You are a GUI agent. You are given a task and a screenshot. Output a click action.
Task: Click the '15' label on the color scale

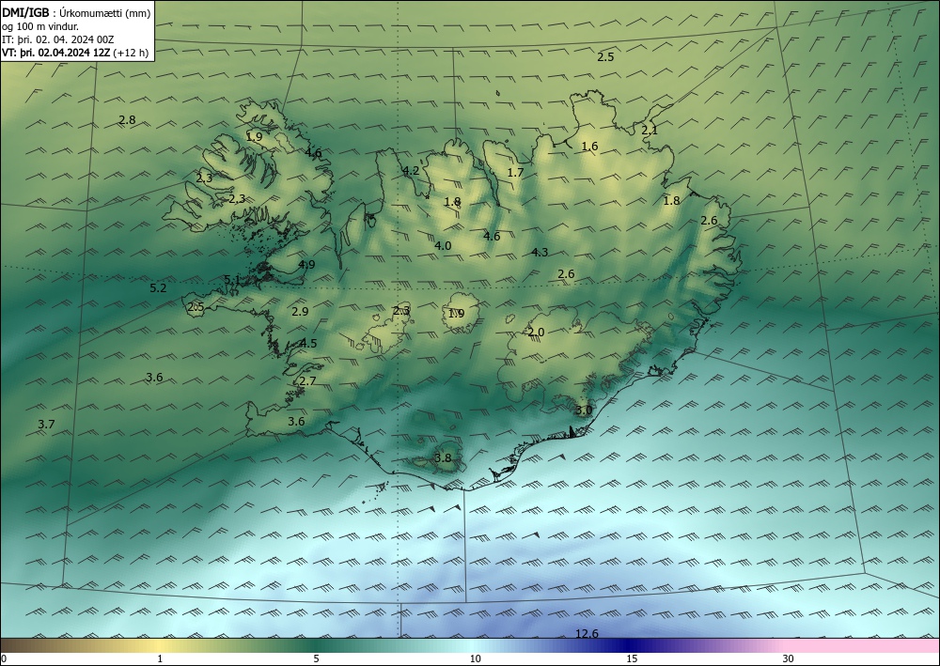click(x=632, y=659)
